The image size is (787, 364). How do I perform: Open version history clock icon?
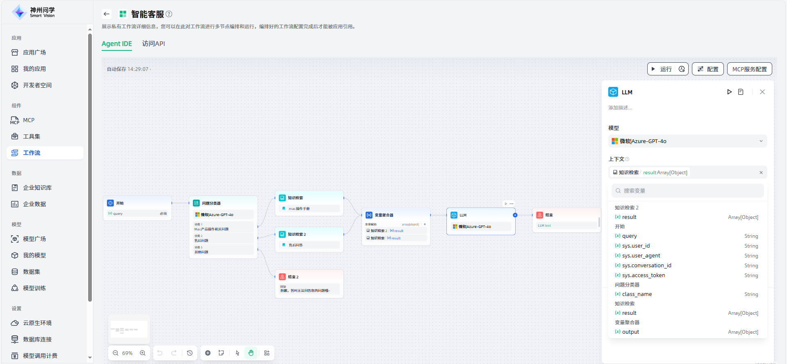(190, 353)
